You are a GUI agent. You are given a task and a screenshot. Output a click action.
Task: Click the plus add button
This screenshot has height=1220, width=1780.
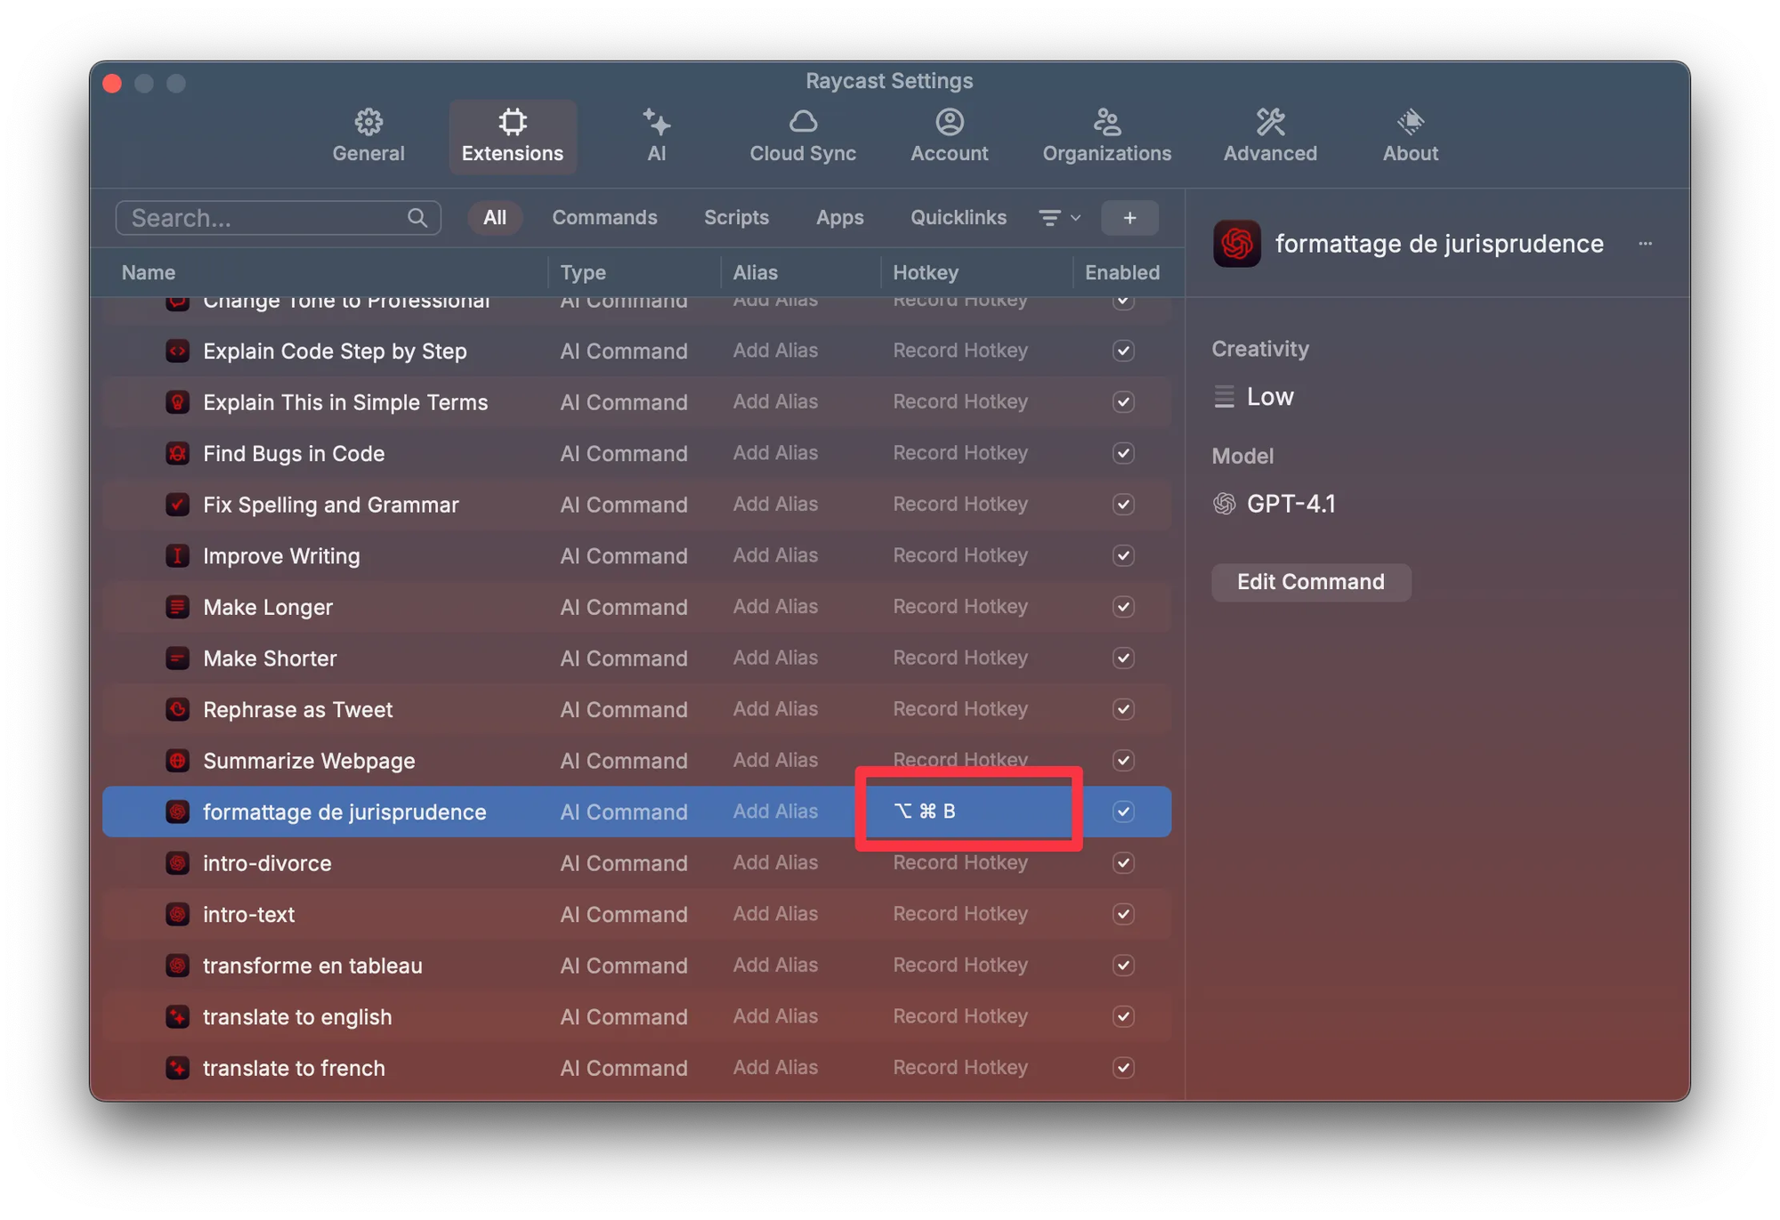click(1129, 218)
